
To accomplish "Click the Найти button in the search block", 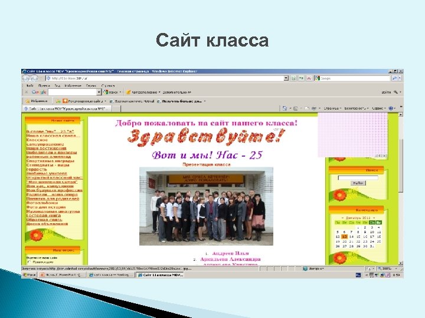I will coord(358,183).
